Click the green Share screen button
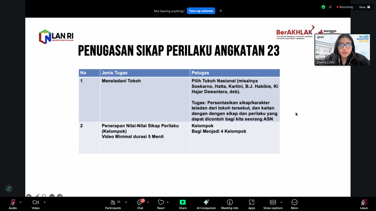376x211 pixels. [183, 204]
